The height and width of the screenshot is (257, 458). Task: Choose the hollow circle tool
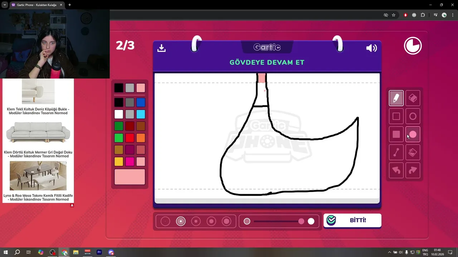click(413, 116)
